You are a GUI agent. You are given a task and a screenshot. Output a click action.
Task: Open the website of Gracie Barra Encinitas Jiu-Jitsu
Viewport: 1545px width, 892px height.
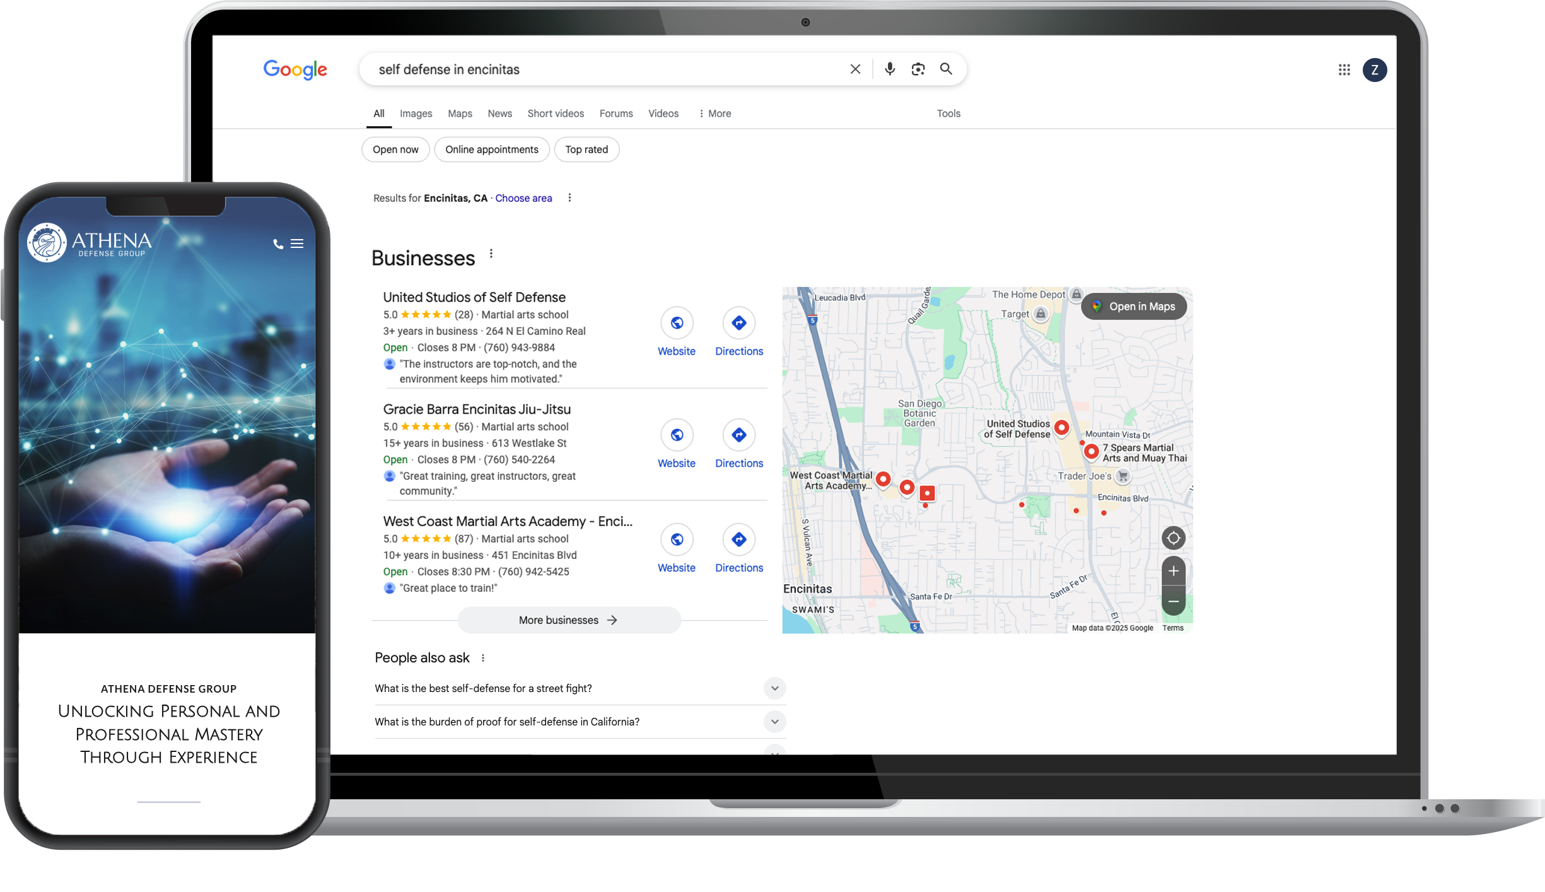click(x=676, y=435)
